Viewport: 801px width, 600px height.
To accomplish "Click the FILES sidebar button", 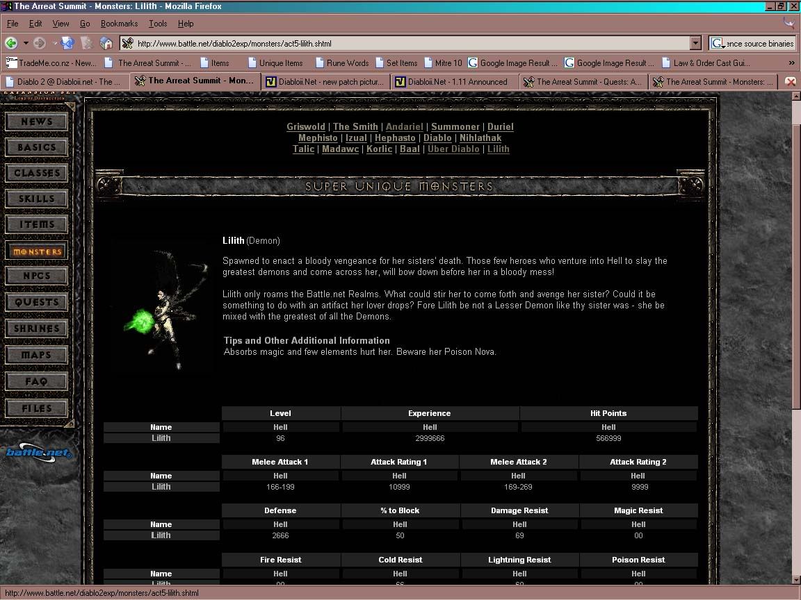I will point(36,408).
